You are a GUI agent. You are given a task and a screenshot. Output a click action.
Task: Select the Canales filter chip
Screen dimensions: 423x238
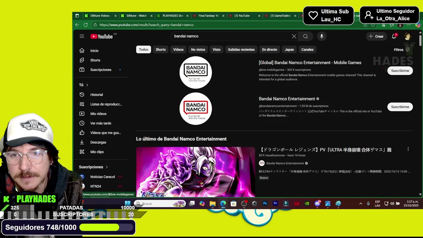click(307, 50)
